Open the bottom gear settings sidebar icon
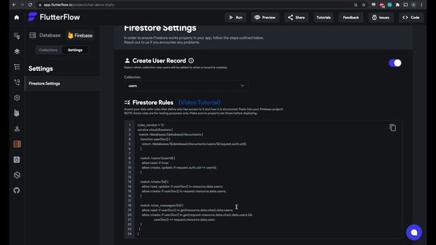Viewport: 436px width, 245px height. 16,175
